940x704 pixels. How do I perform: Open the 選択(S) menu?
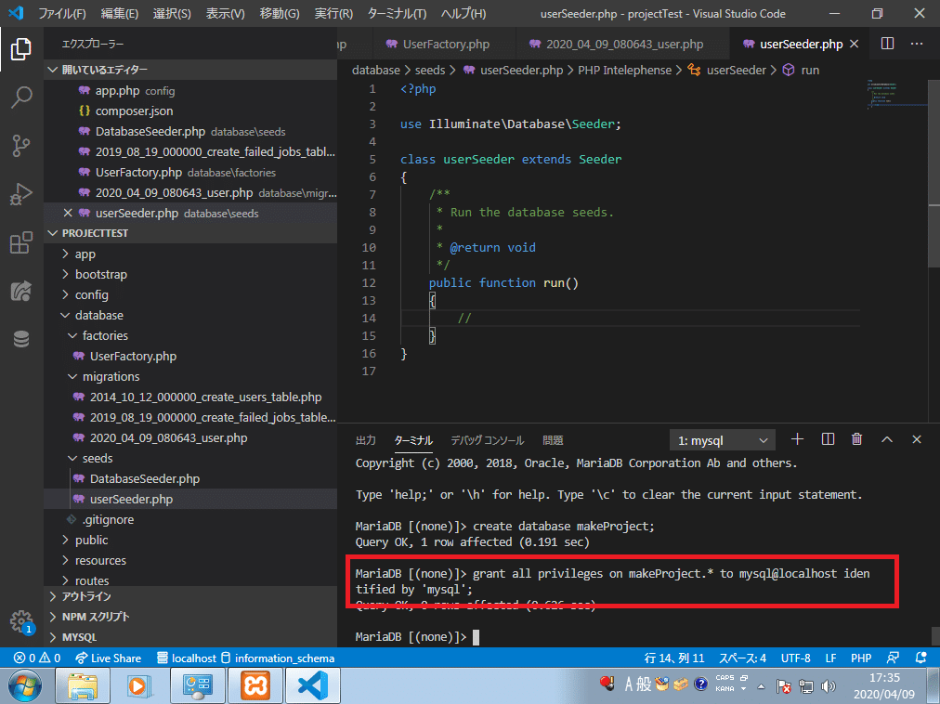point(172,13)
